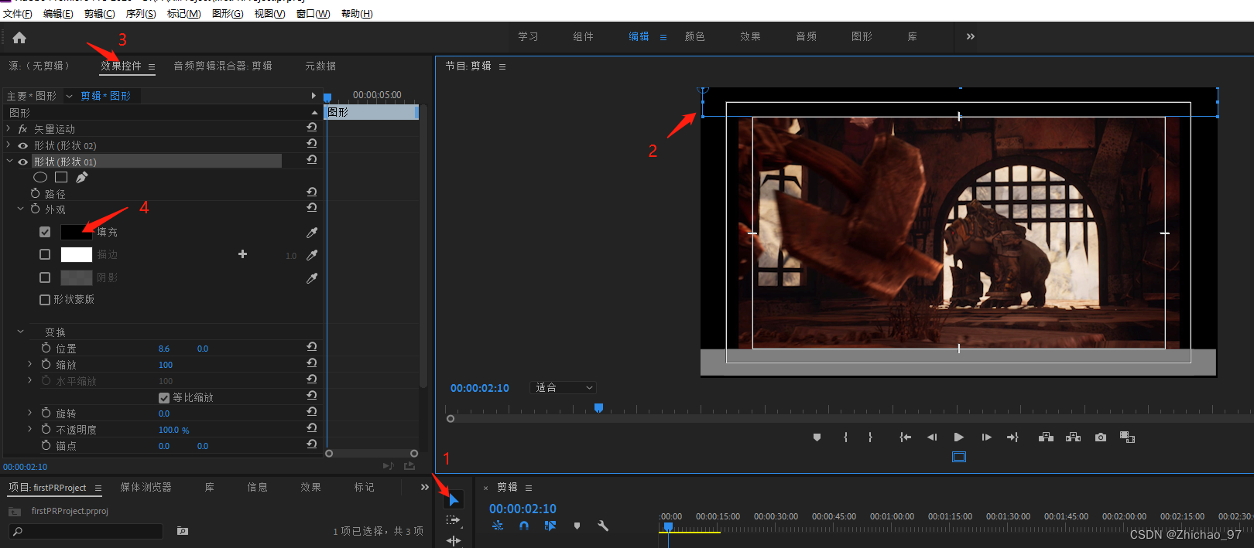
Task: Pick stroke color with eyedropper
Action: tap(312, 254)
